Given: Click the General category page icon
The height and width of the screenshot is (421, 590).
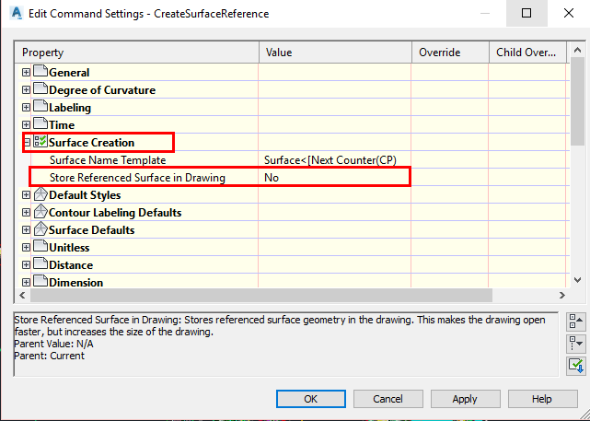Looking at the screenshot, I should pyautogui.click(x=40, y=71).
